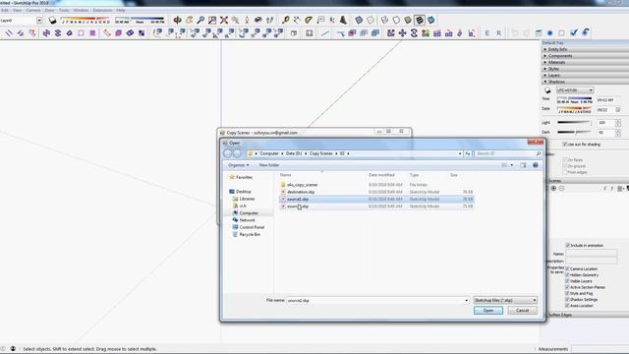Click the Shaded With Textures style icon
Image resolution: width=629 pixels, height=354 pixels.
(420, 20)
